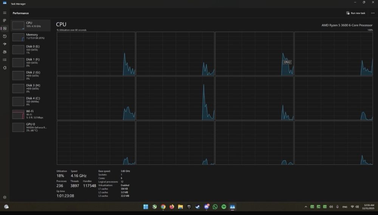The image size is (378, 215).
Task: Click the 117548 handles count
Action: pos(90,186)
